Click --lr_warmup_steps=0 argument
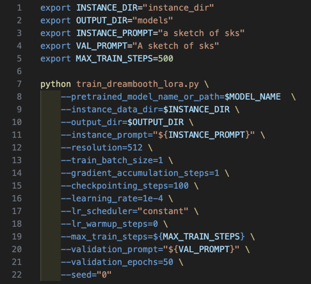The width and height of the screenshot is (311, 284). point(110,224)
